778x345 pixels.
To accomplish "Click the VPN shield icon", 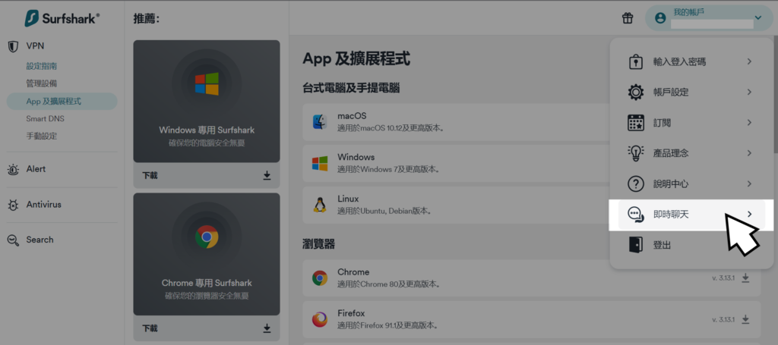I will pos(14,46).
